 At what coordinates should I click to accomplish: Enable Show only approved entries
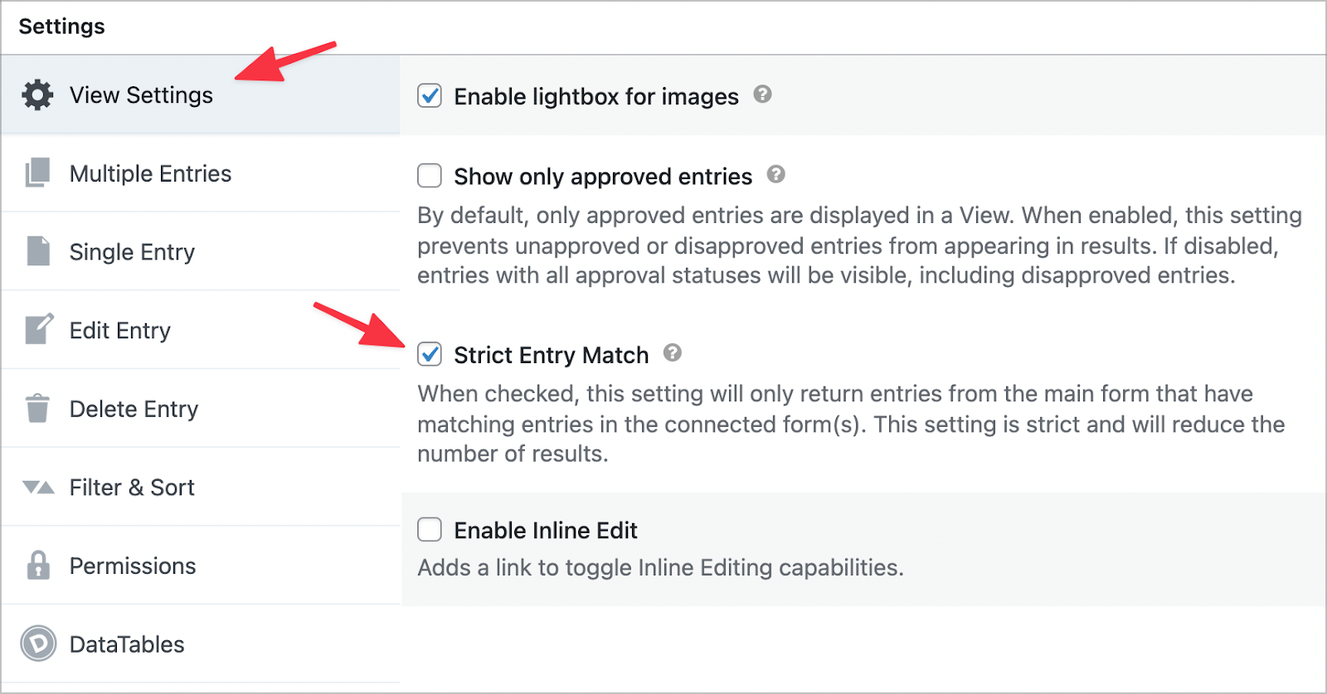(429, 176)
